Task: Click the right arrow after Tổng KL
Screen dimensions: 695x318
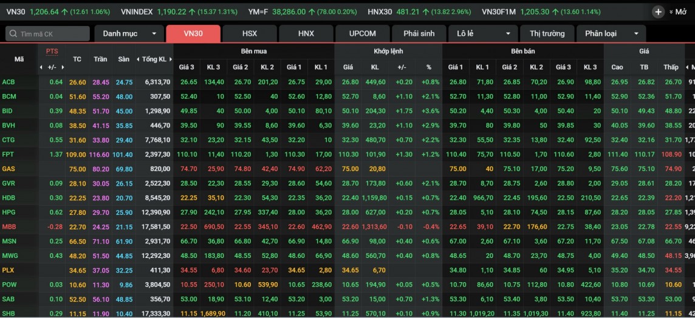Action: point(170,59)
